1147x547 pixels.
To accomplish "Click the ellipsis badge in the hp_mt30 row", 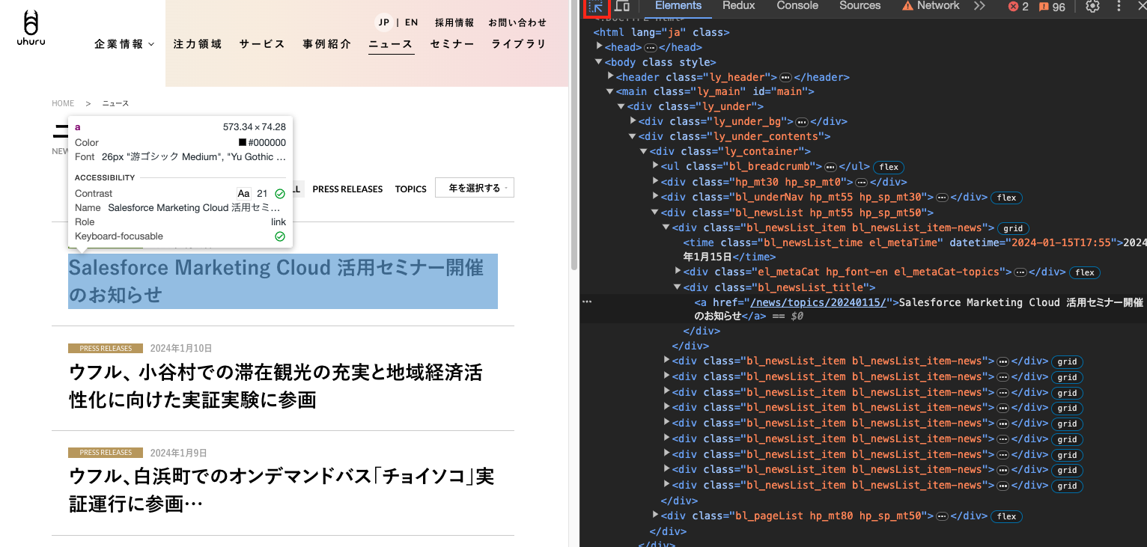I will [x=861, y=182].
